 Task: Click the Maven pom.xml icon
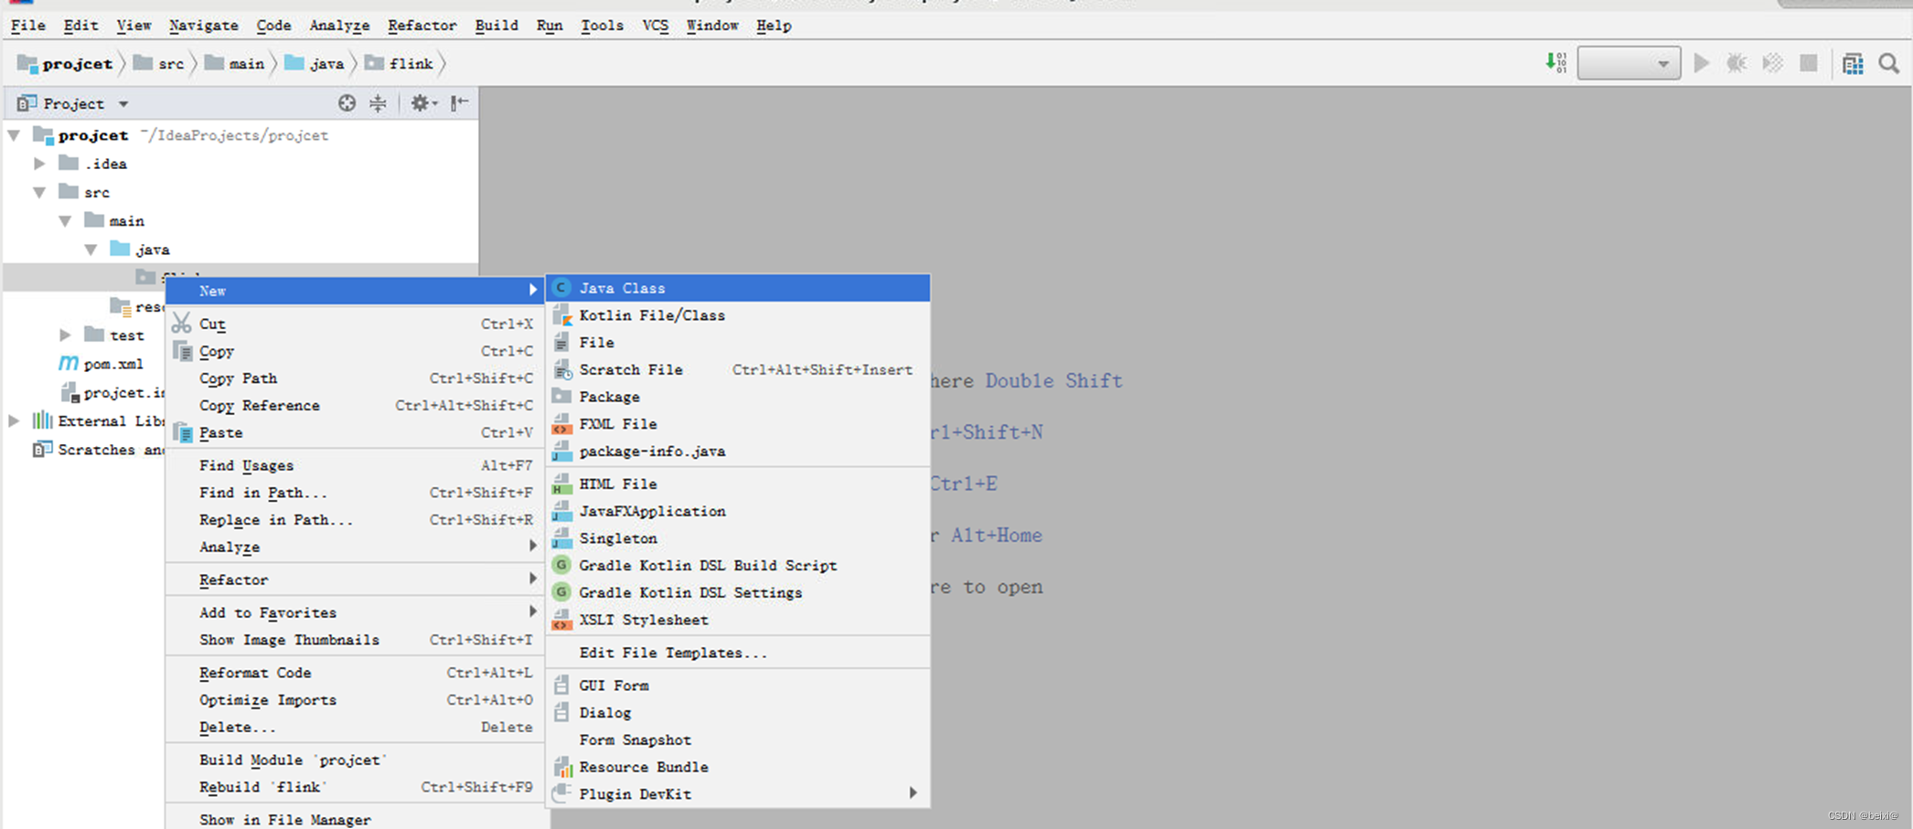[x=69, y=363]
